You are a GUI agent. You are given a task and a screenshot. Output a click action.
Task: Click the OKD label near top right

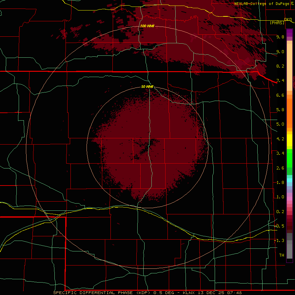(x=288, y=19)
